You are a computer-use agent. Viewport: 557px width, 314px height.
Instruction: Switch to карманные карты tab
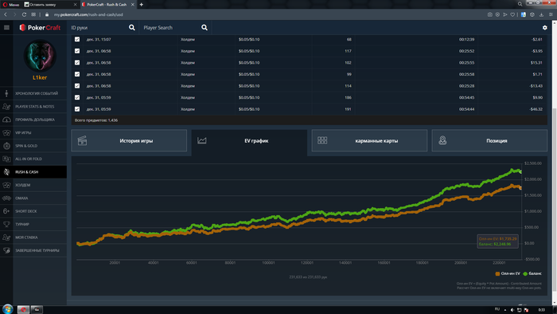369,141
